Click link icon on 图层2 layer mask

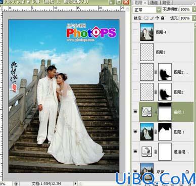[x=156, y=92]
